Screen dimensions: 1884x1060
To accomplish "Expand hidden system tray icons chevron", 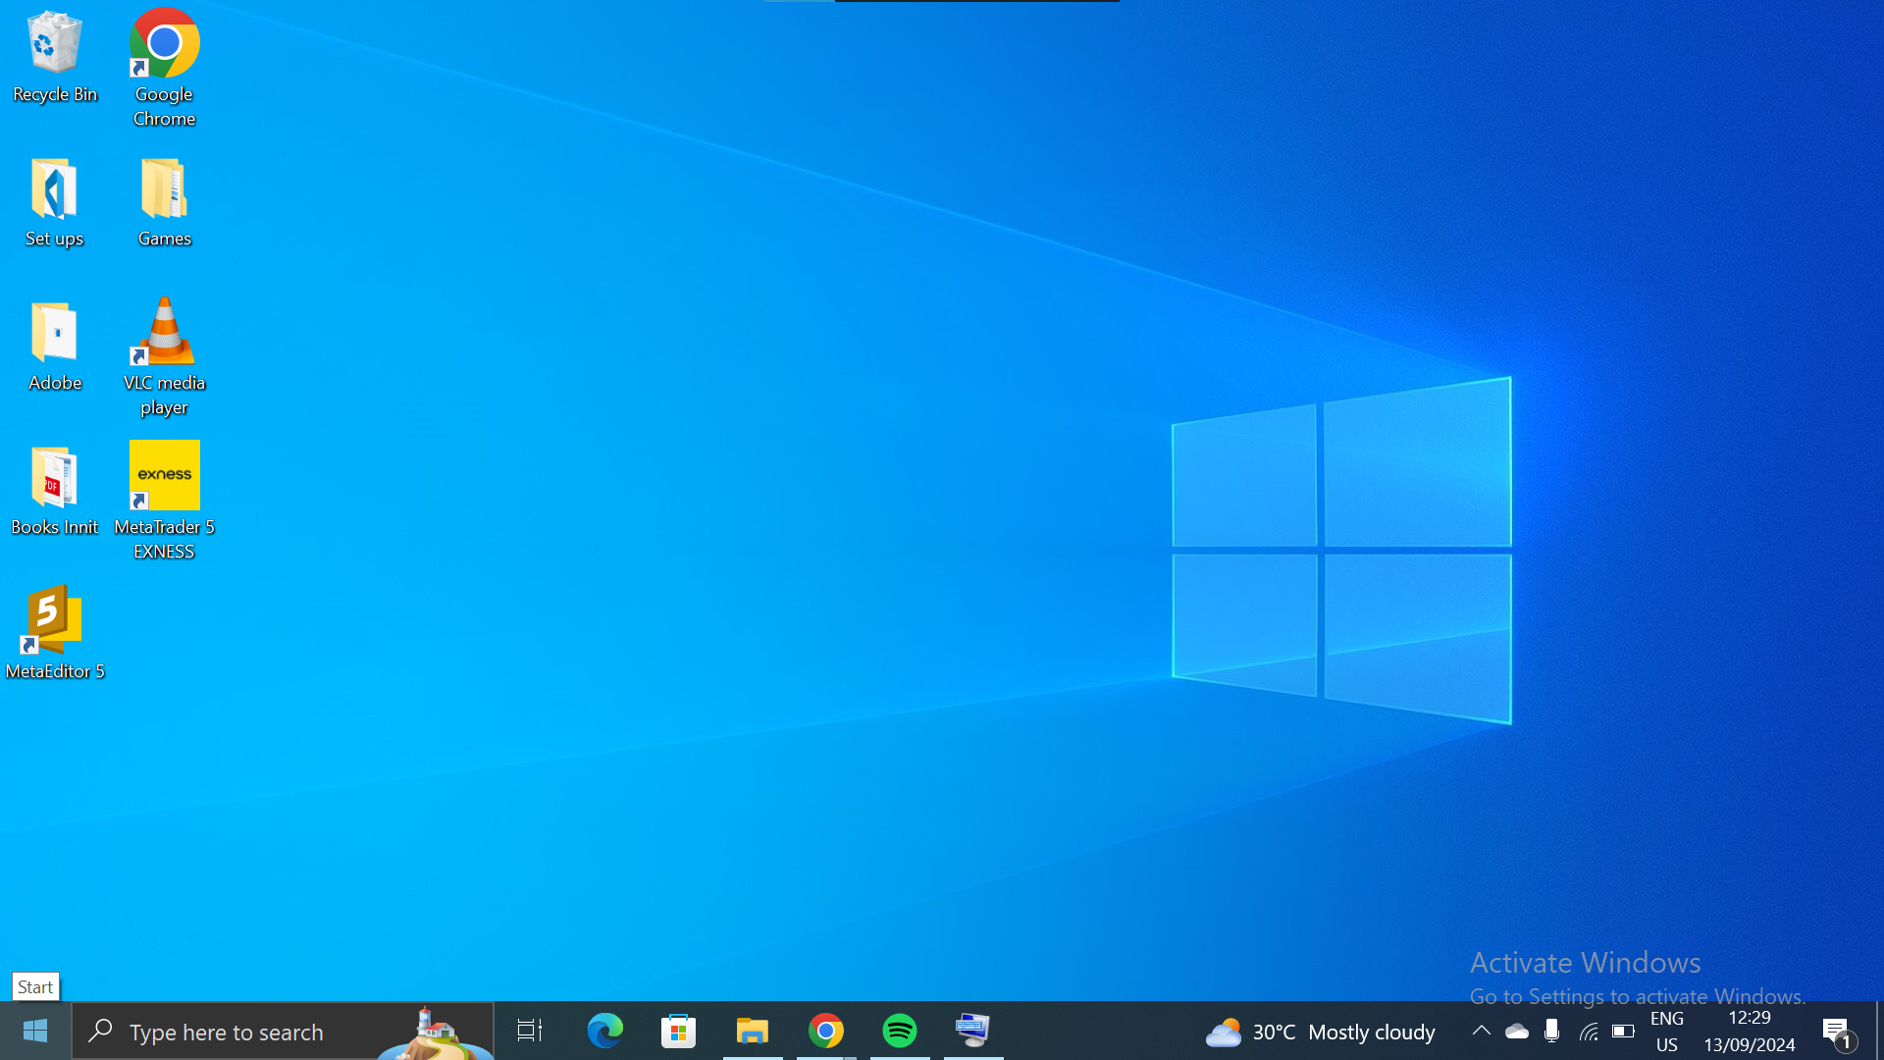I will coord(1481,1031).
